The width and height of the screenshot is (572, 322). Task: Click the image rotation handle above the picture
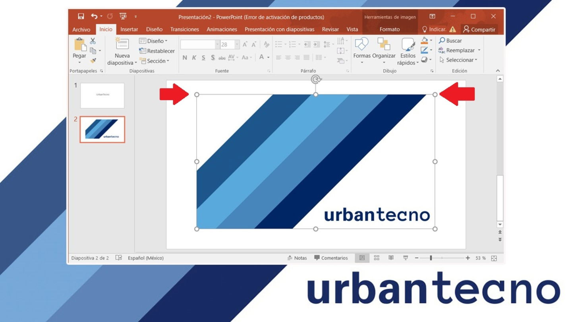pos(316,80)
